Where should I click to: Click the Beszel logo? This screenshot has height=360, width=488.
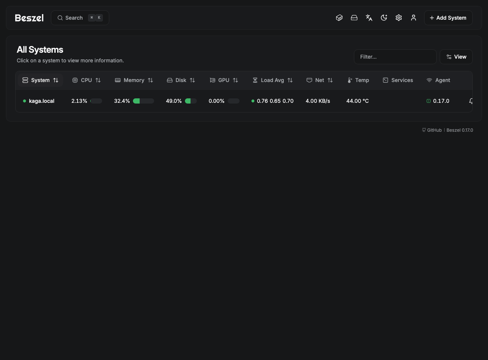(29, 18)
